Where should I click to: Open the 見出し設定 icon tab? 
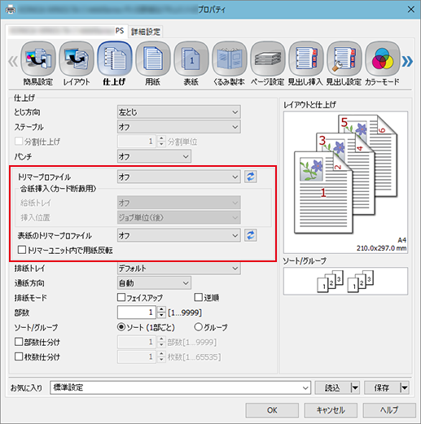[344, 63]
